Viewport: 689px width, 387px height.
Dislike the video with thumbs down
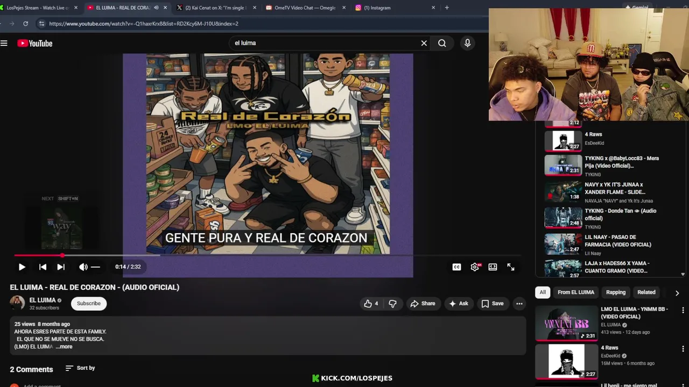click(x=392, y=304)
